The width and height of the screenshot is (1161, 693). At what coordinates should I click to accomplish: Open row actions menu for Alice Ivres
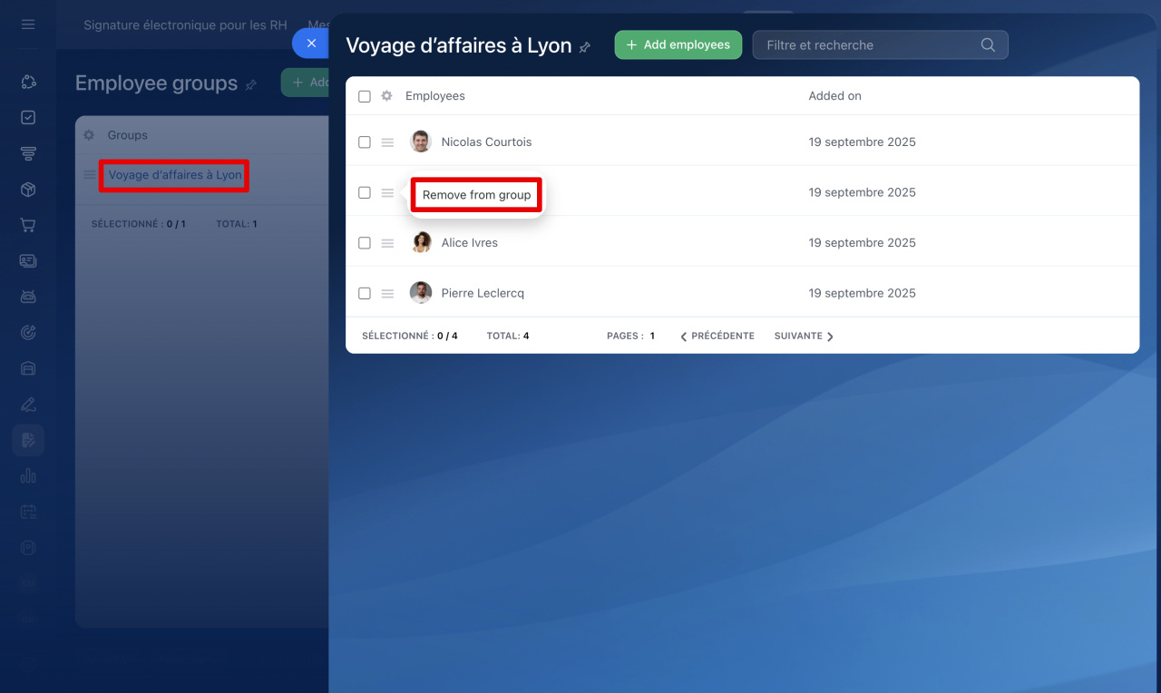click(x=387, y=243)
